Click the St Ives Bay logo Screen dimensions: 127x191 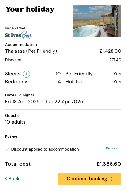pyautogui.click(x=18, y=35)
